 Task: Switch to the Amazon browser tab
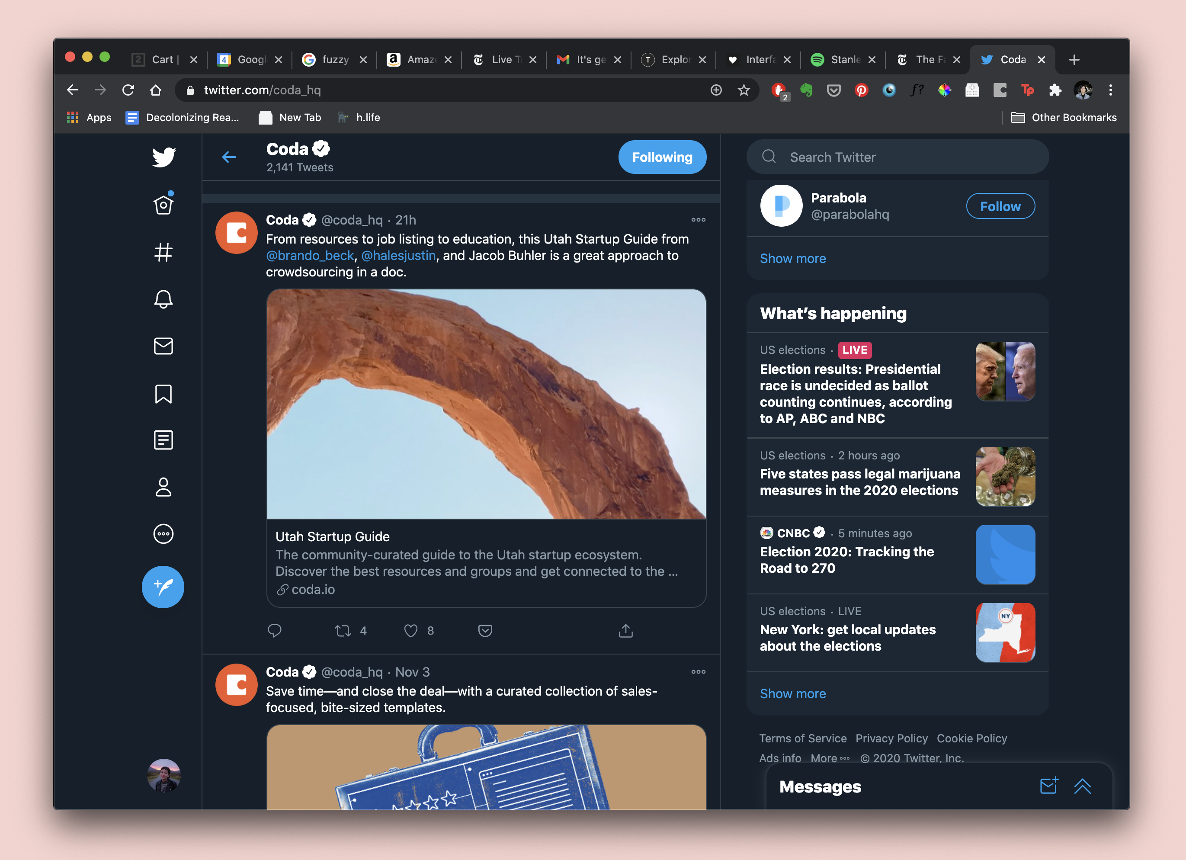point(416,60)
